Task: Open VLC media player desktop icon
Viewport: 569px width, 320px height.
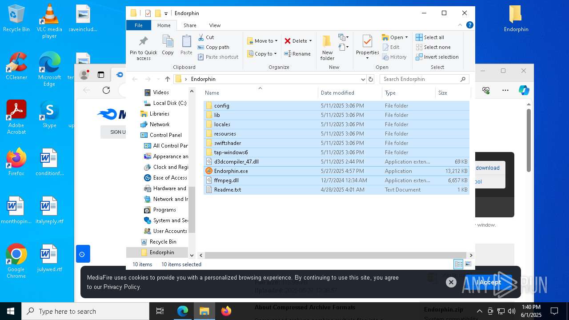Action: (x=49, y=21)
